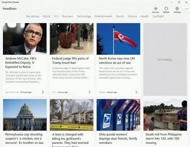
Task: Refresh the headlines feed
Action: [x=166, y=10]
